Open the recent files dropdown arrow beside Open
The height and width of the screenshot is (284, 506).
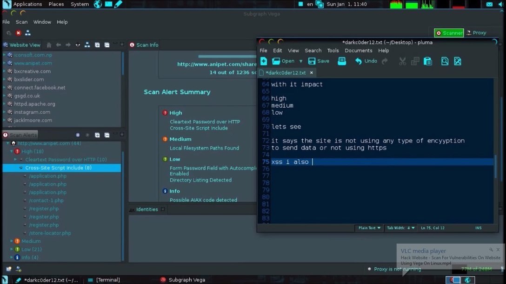301,61
